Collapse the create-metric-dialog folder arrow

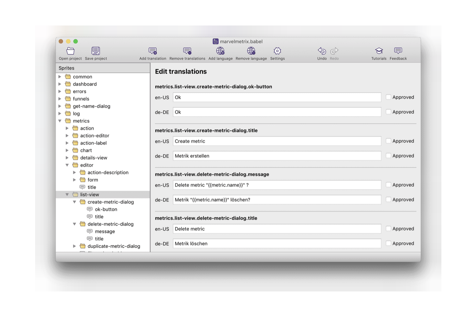74,202
